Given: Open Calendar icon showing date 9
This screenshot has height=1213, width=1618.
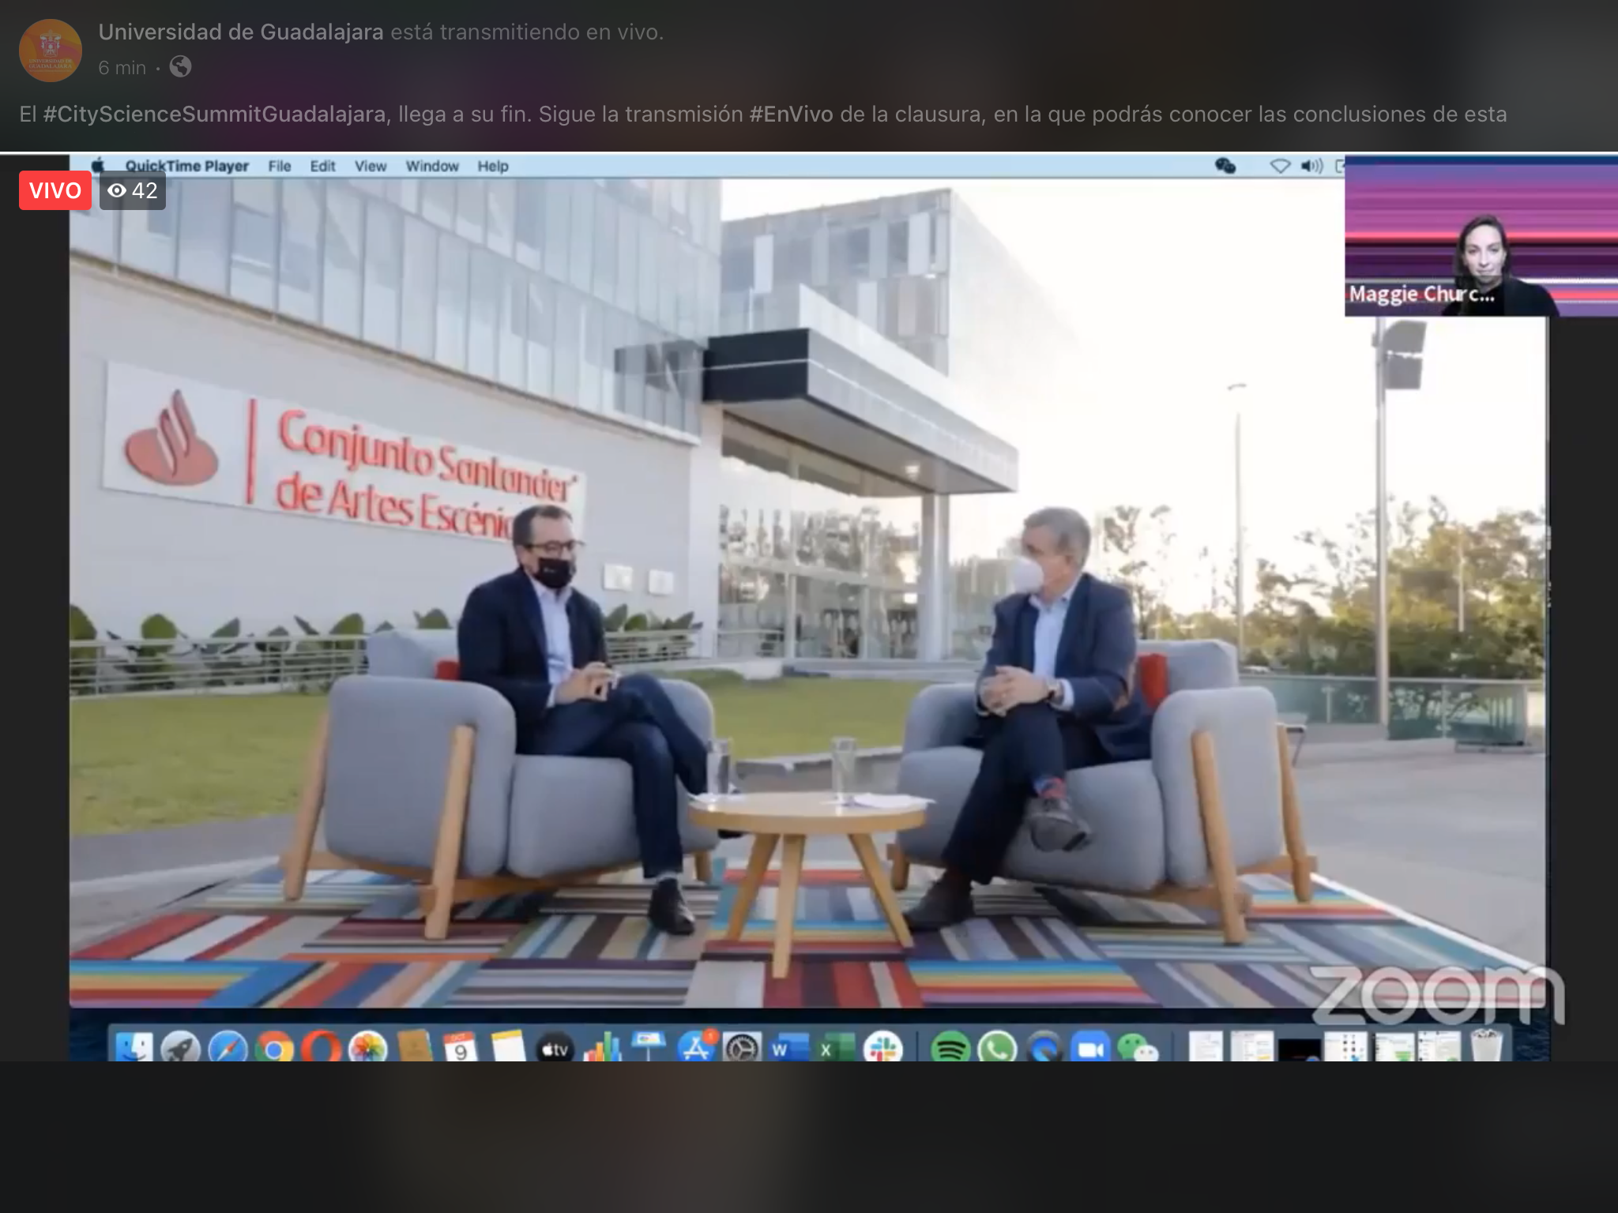Looking at the screenshot, I should (x=461, y=1047).
